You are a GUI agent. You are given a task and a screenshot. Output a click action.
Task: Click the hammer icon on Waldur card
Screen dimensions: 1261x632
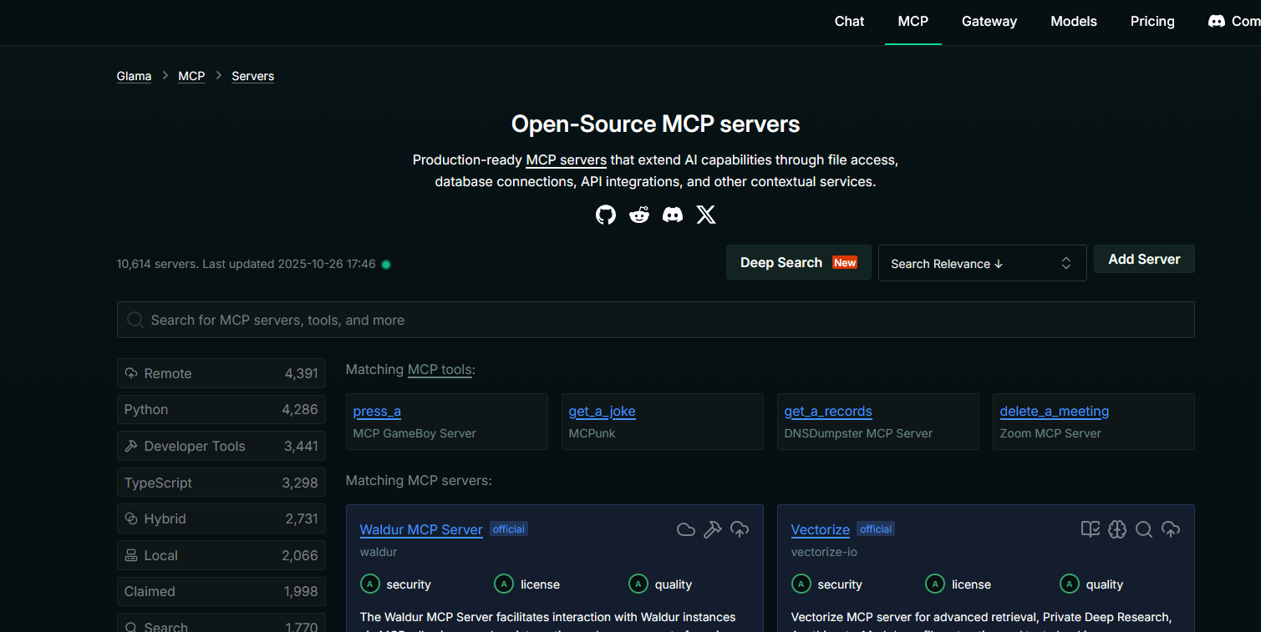pyautogui.click(x=713, y=529)
